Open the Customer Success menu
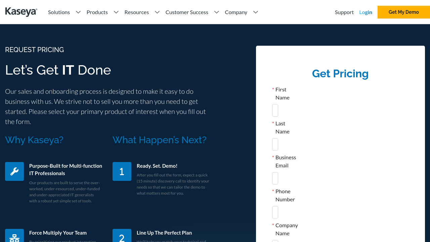The image size is (430, 242). 187,12
